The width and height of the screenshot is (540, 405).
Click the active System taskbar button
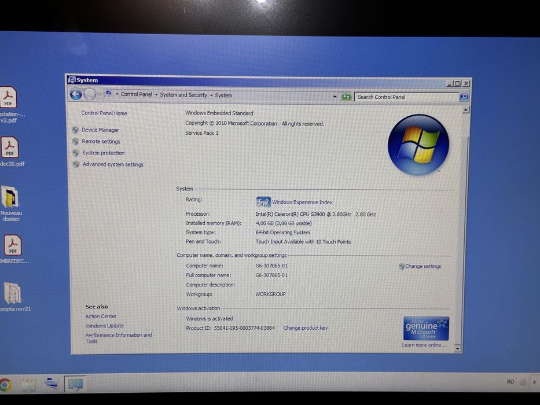[x=75, y=384]
